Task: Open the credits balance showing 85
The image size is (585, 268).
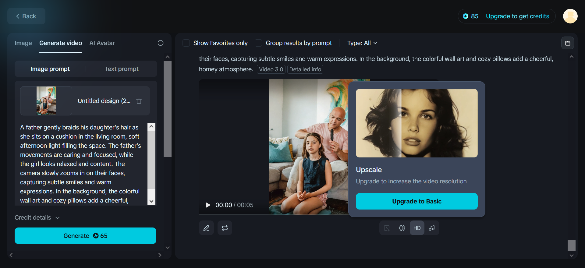Action: [x=470, y=16]
